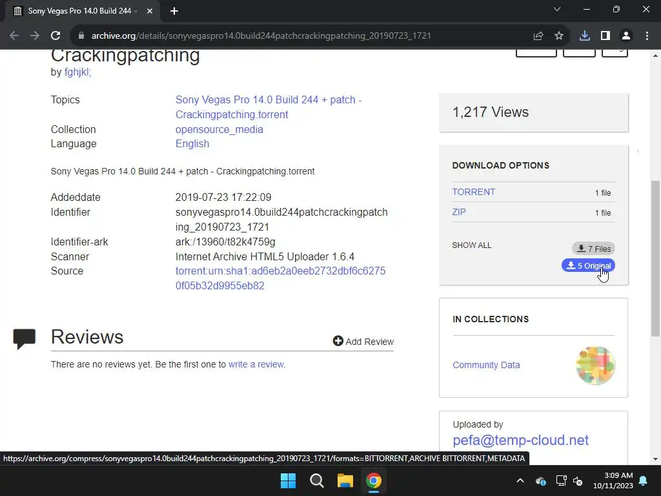The width and height of the screenshot is (661, 496).
Task: Open the torrent:urn:sha1 source link
Action: tap(280, 278)
